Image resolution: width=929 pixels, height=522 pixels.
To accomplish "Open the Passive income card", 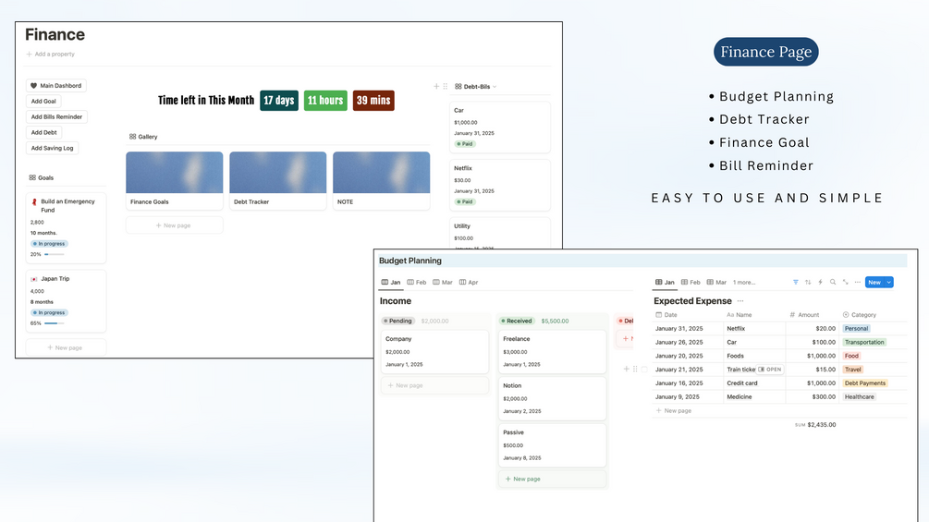I will click(552, 445).
